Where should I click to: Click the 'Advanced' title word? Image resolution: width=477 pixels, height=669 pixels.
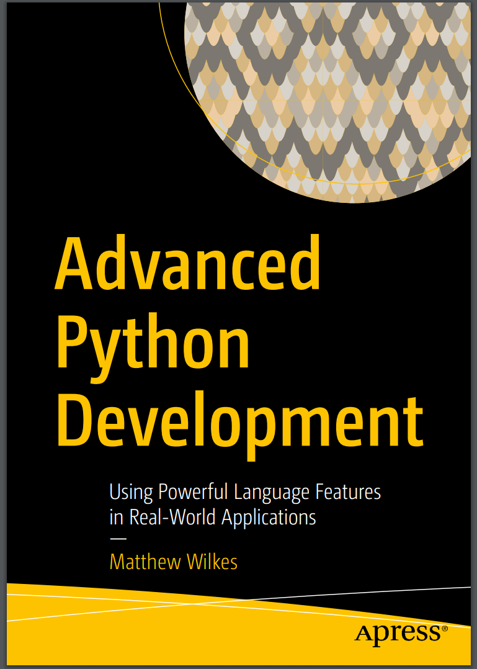[187, 263]
